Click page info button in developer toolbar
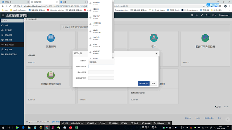 click(134, 123)
